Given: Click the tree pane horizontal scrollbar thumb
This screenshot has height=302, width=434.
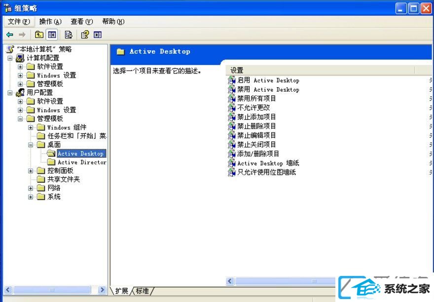Looking at the screenshot, I should pos(52,290).
